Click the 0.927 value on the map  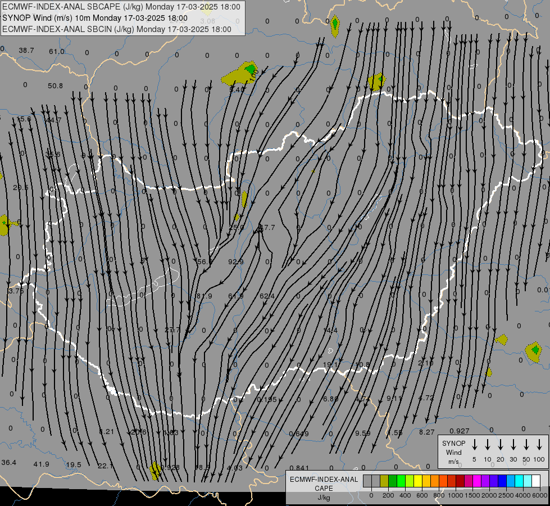[460, 431]
